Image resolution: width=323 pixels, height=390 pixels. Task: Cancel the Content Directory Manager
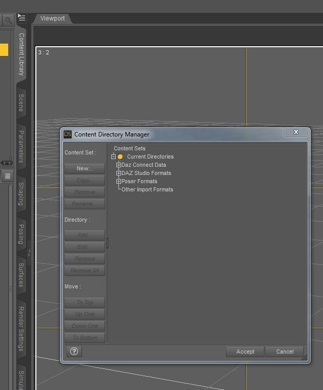coord(285,352)
